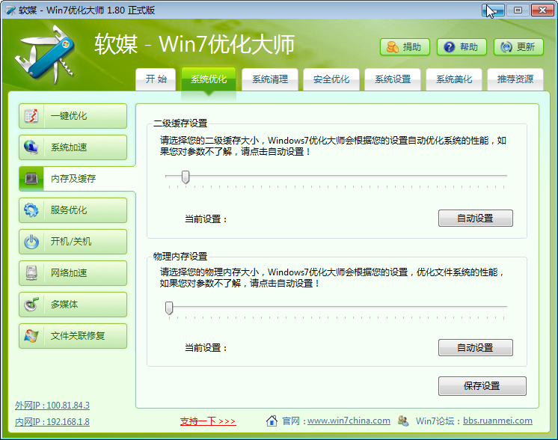Click the 当前设置 label under 物理内存
The height and width of the screenshot is (440, 558).
pyautogui.click(x=206, y=348)
